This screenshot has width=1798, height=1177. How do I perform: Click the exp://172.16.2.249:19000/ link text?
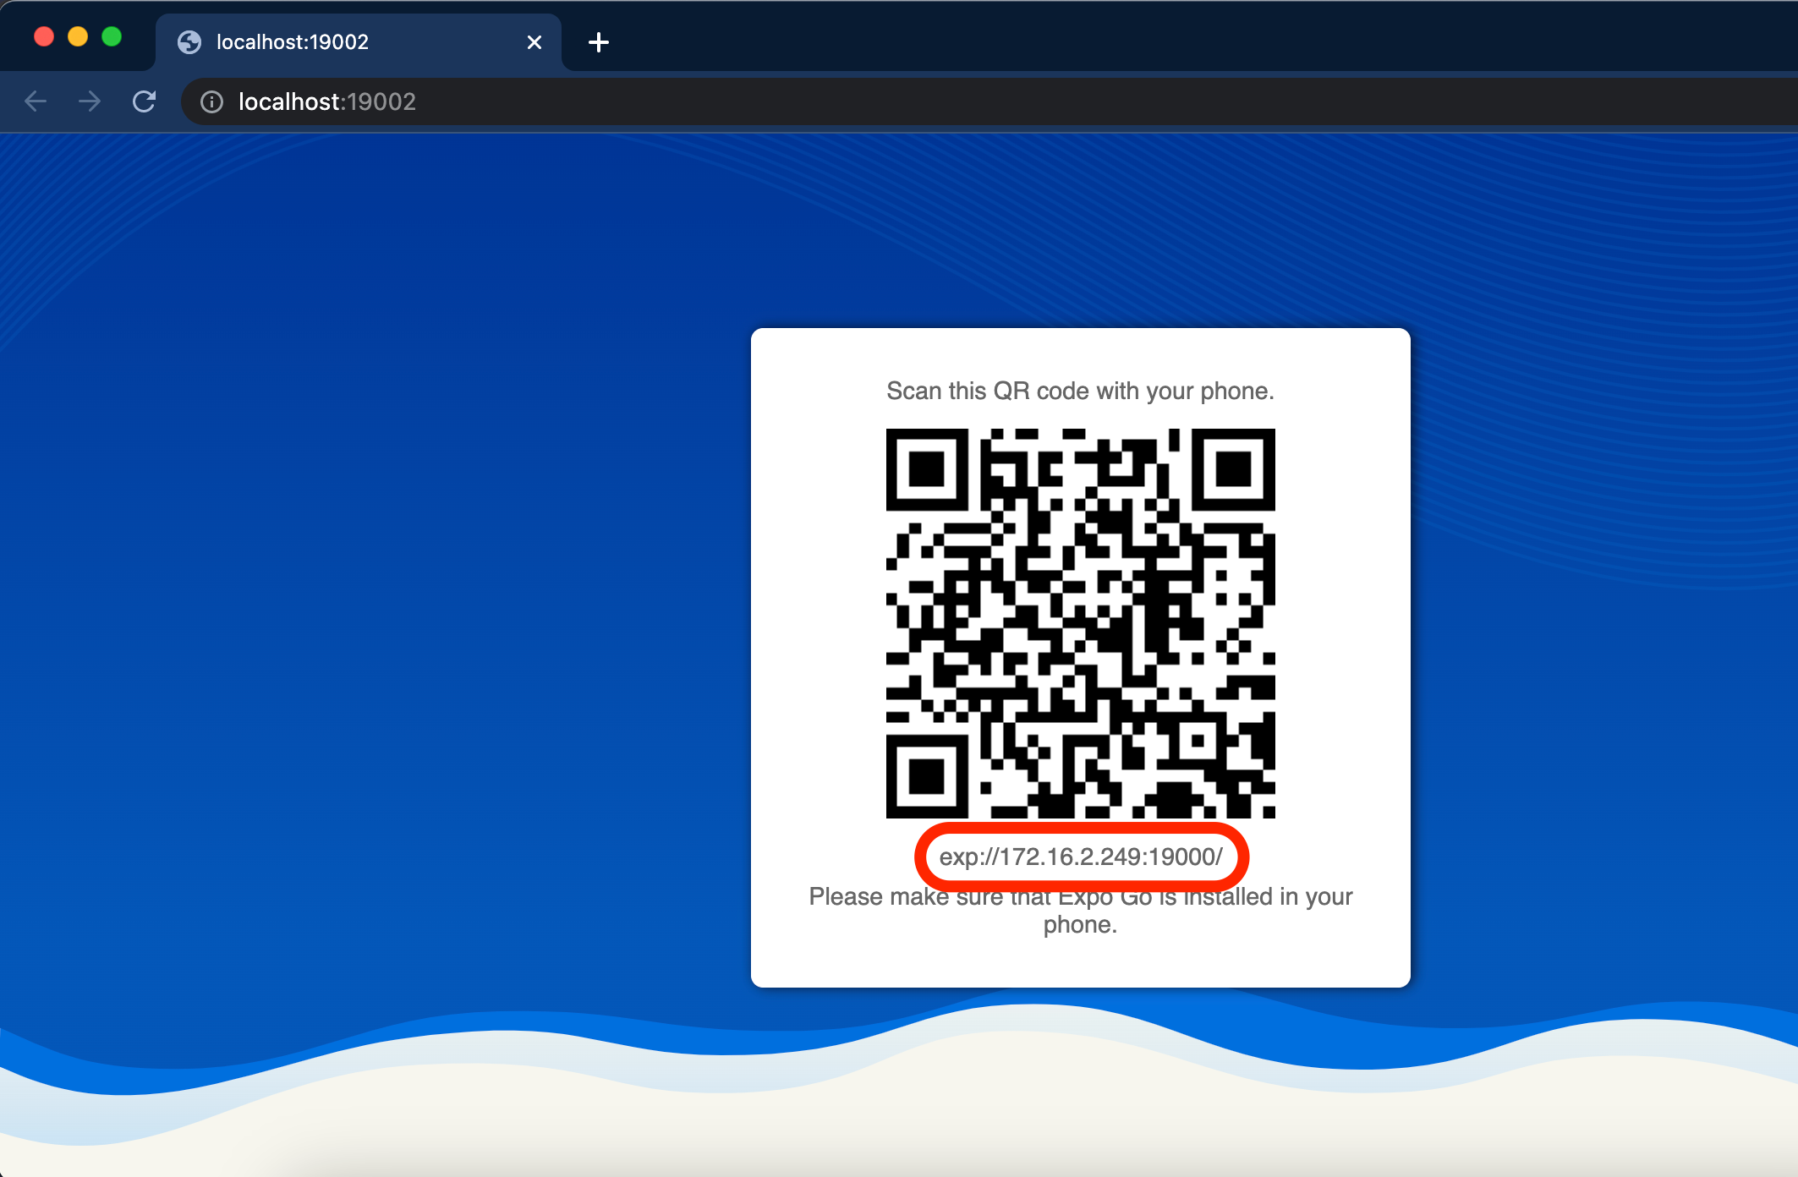1081,857
